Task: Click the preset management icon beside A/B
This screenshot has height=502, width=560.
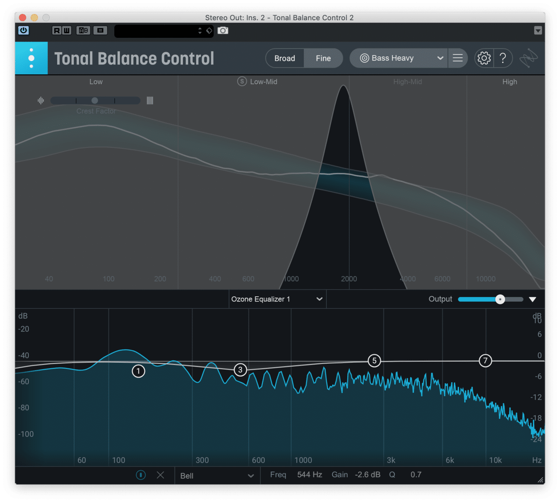Action: pos(100,31)
